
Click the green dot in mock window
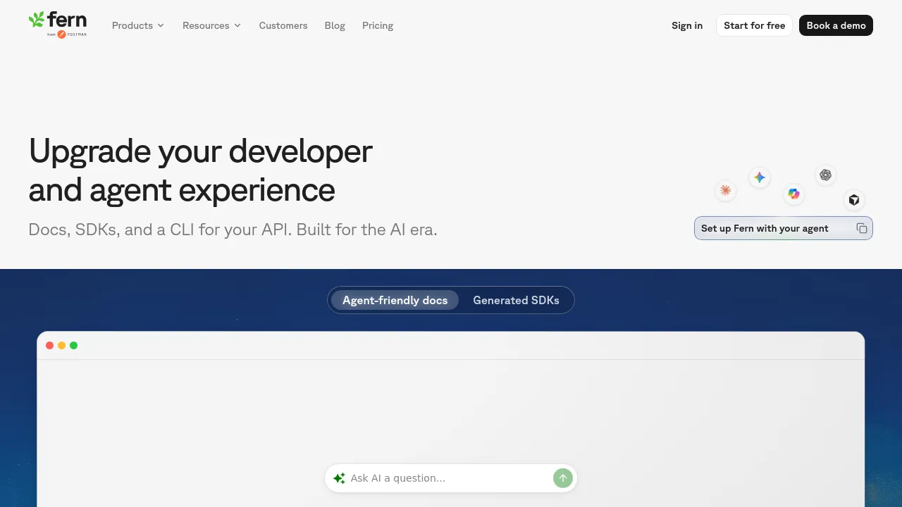(x=73, y=345)
